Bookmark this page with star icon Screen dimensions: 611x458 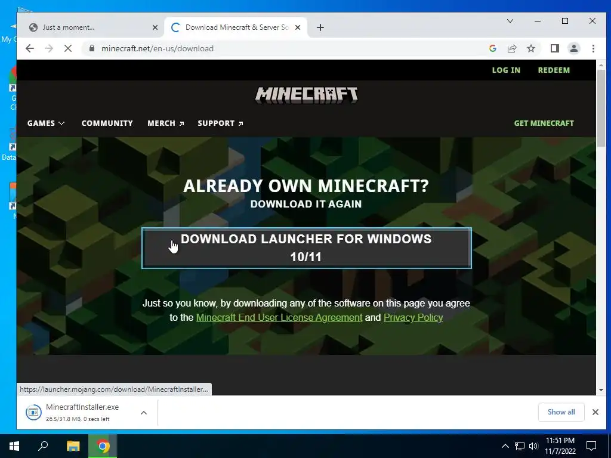pyautogui.click(x=530, y=48)
